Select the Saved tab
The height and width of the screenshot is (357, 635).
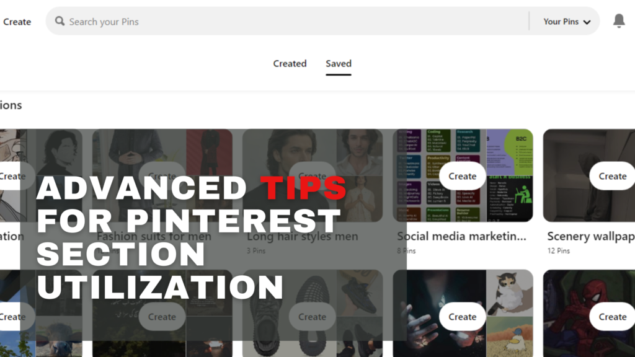click(339, 63)
